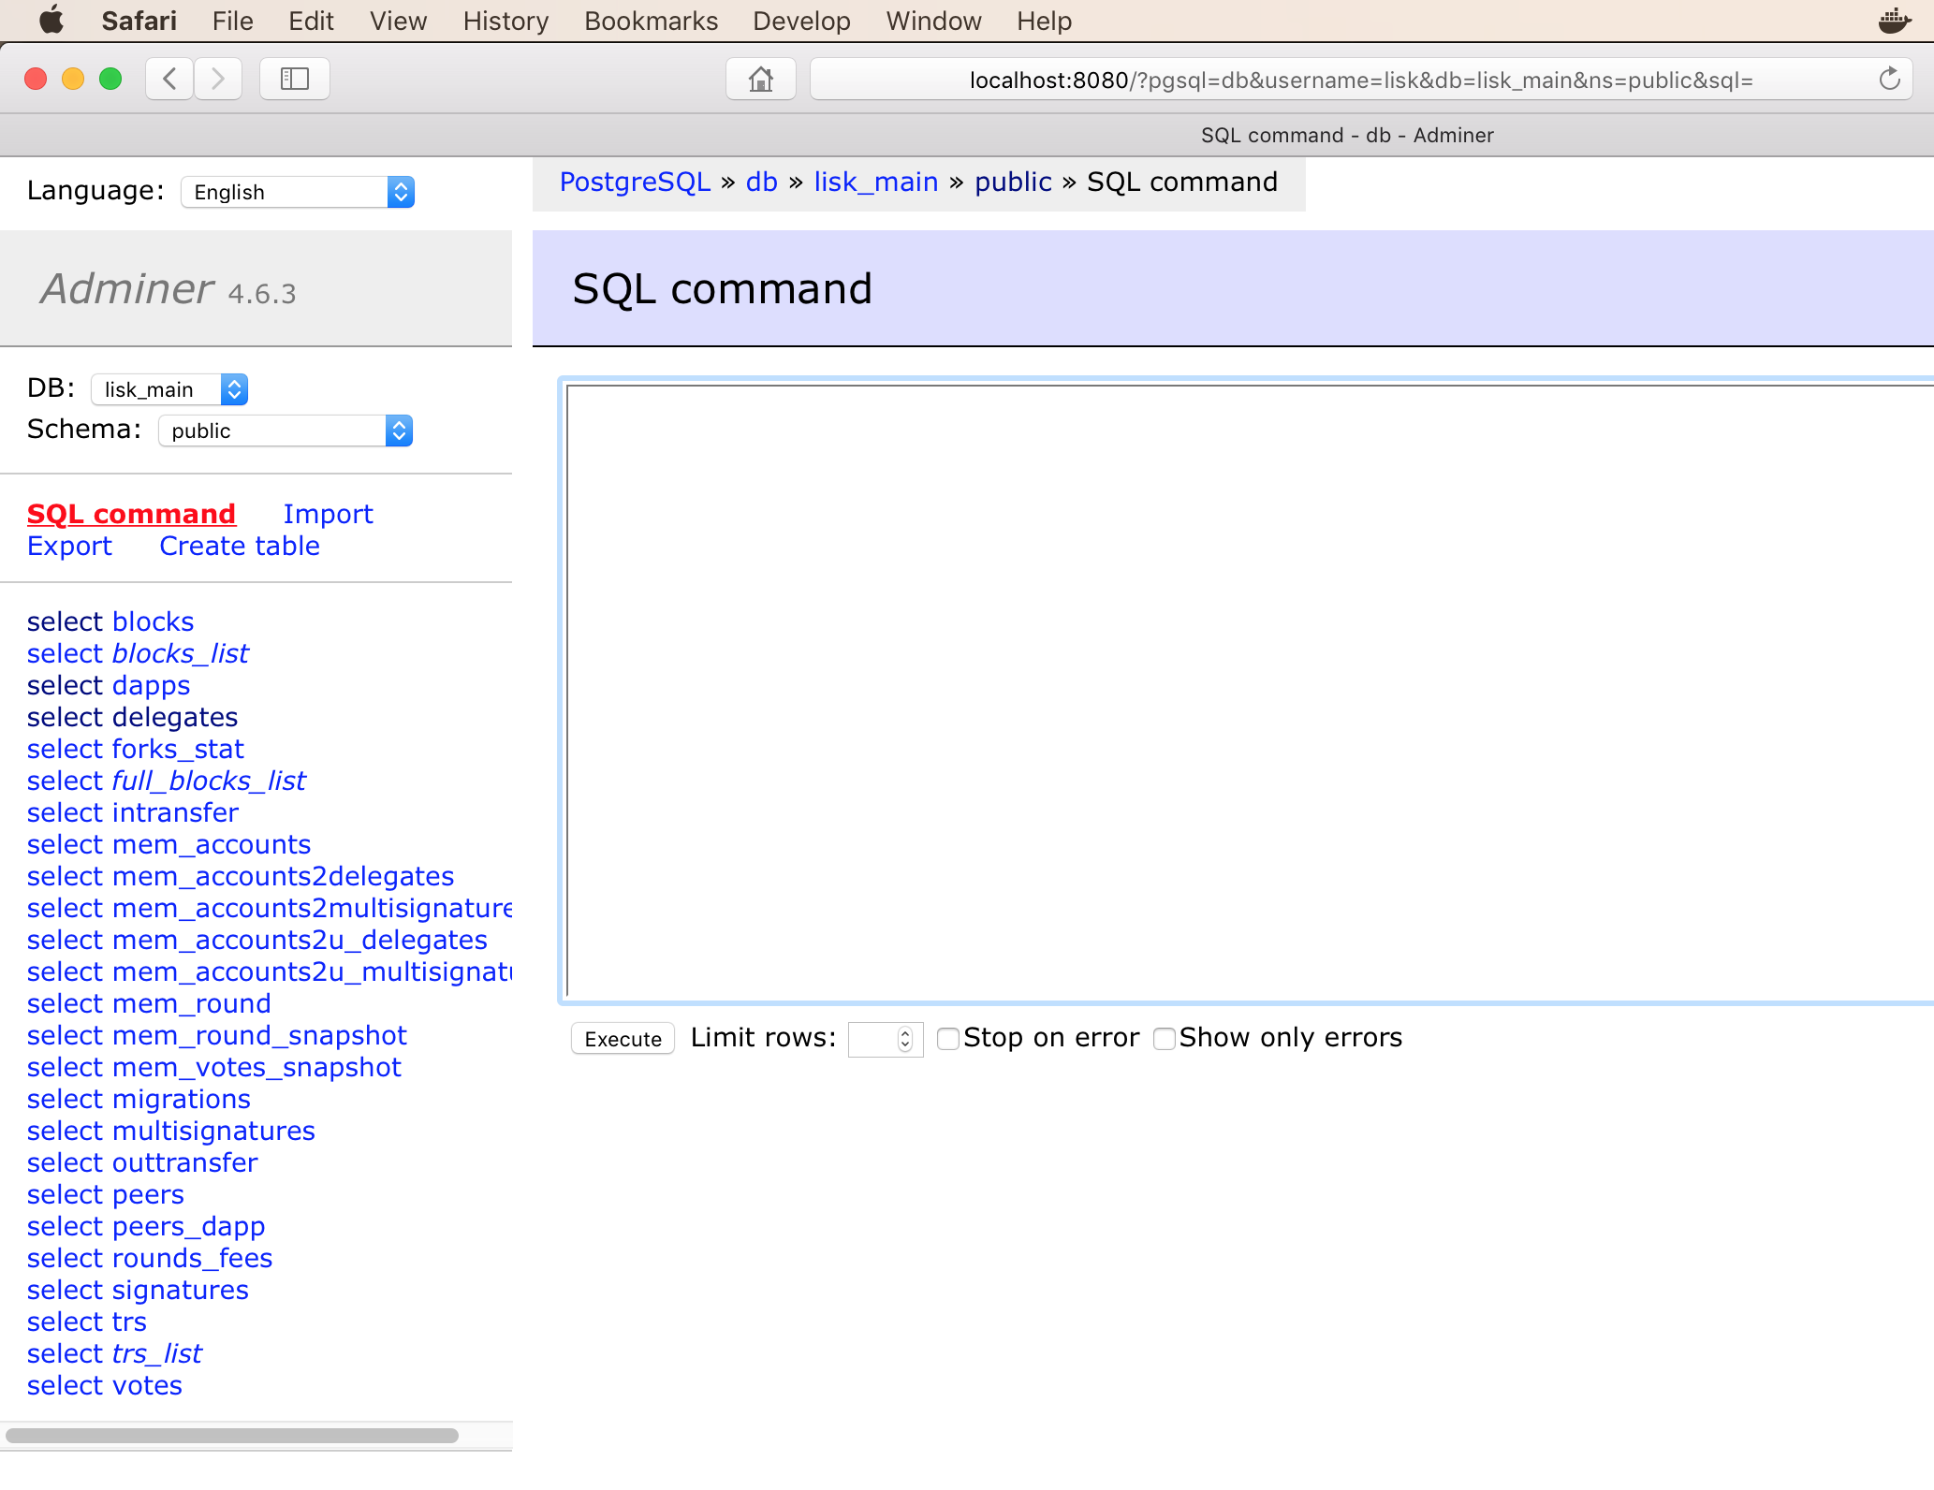1934x1490 pixels.
Task: Click the Adminer logo title
Action: click(x=128, y=288)
